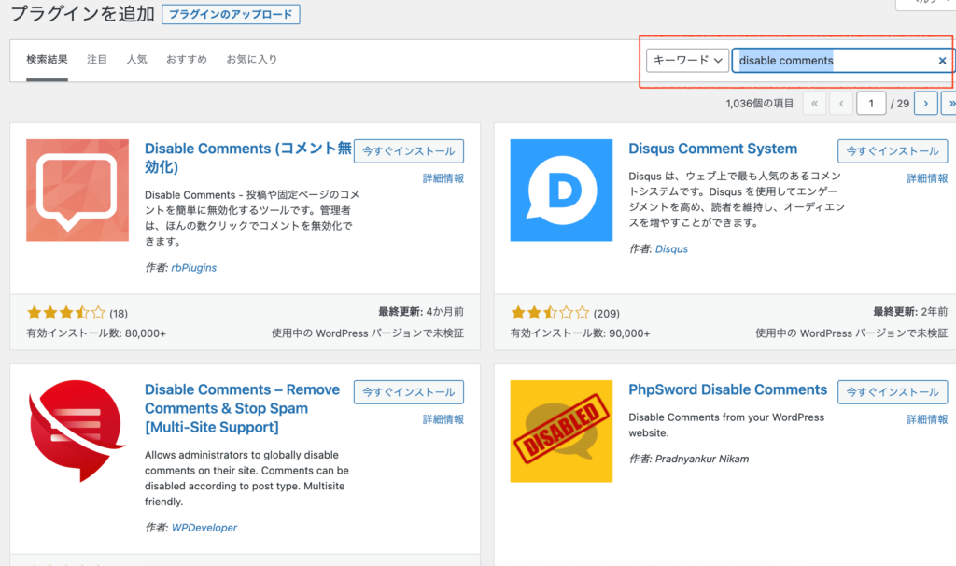Open author link Disqus
This screenshot has width=956, height=566.
click(x=671, y=248)
